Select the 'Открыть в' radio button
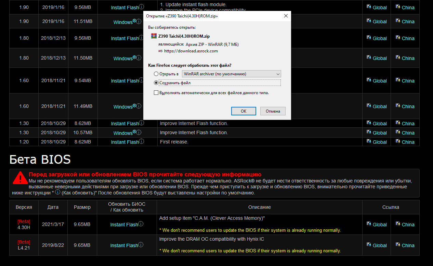433x266 pixels. [156, 74]
